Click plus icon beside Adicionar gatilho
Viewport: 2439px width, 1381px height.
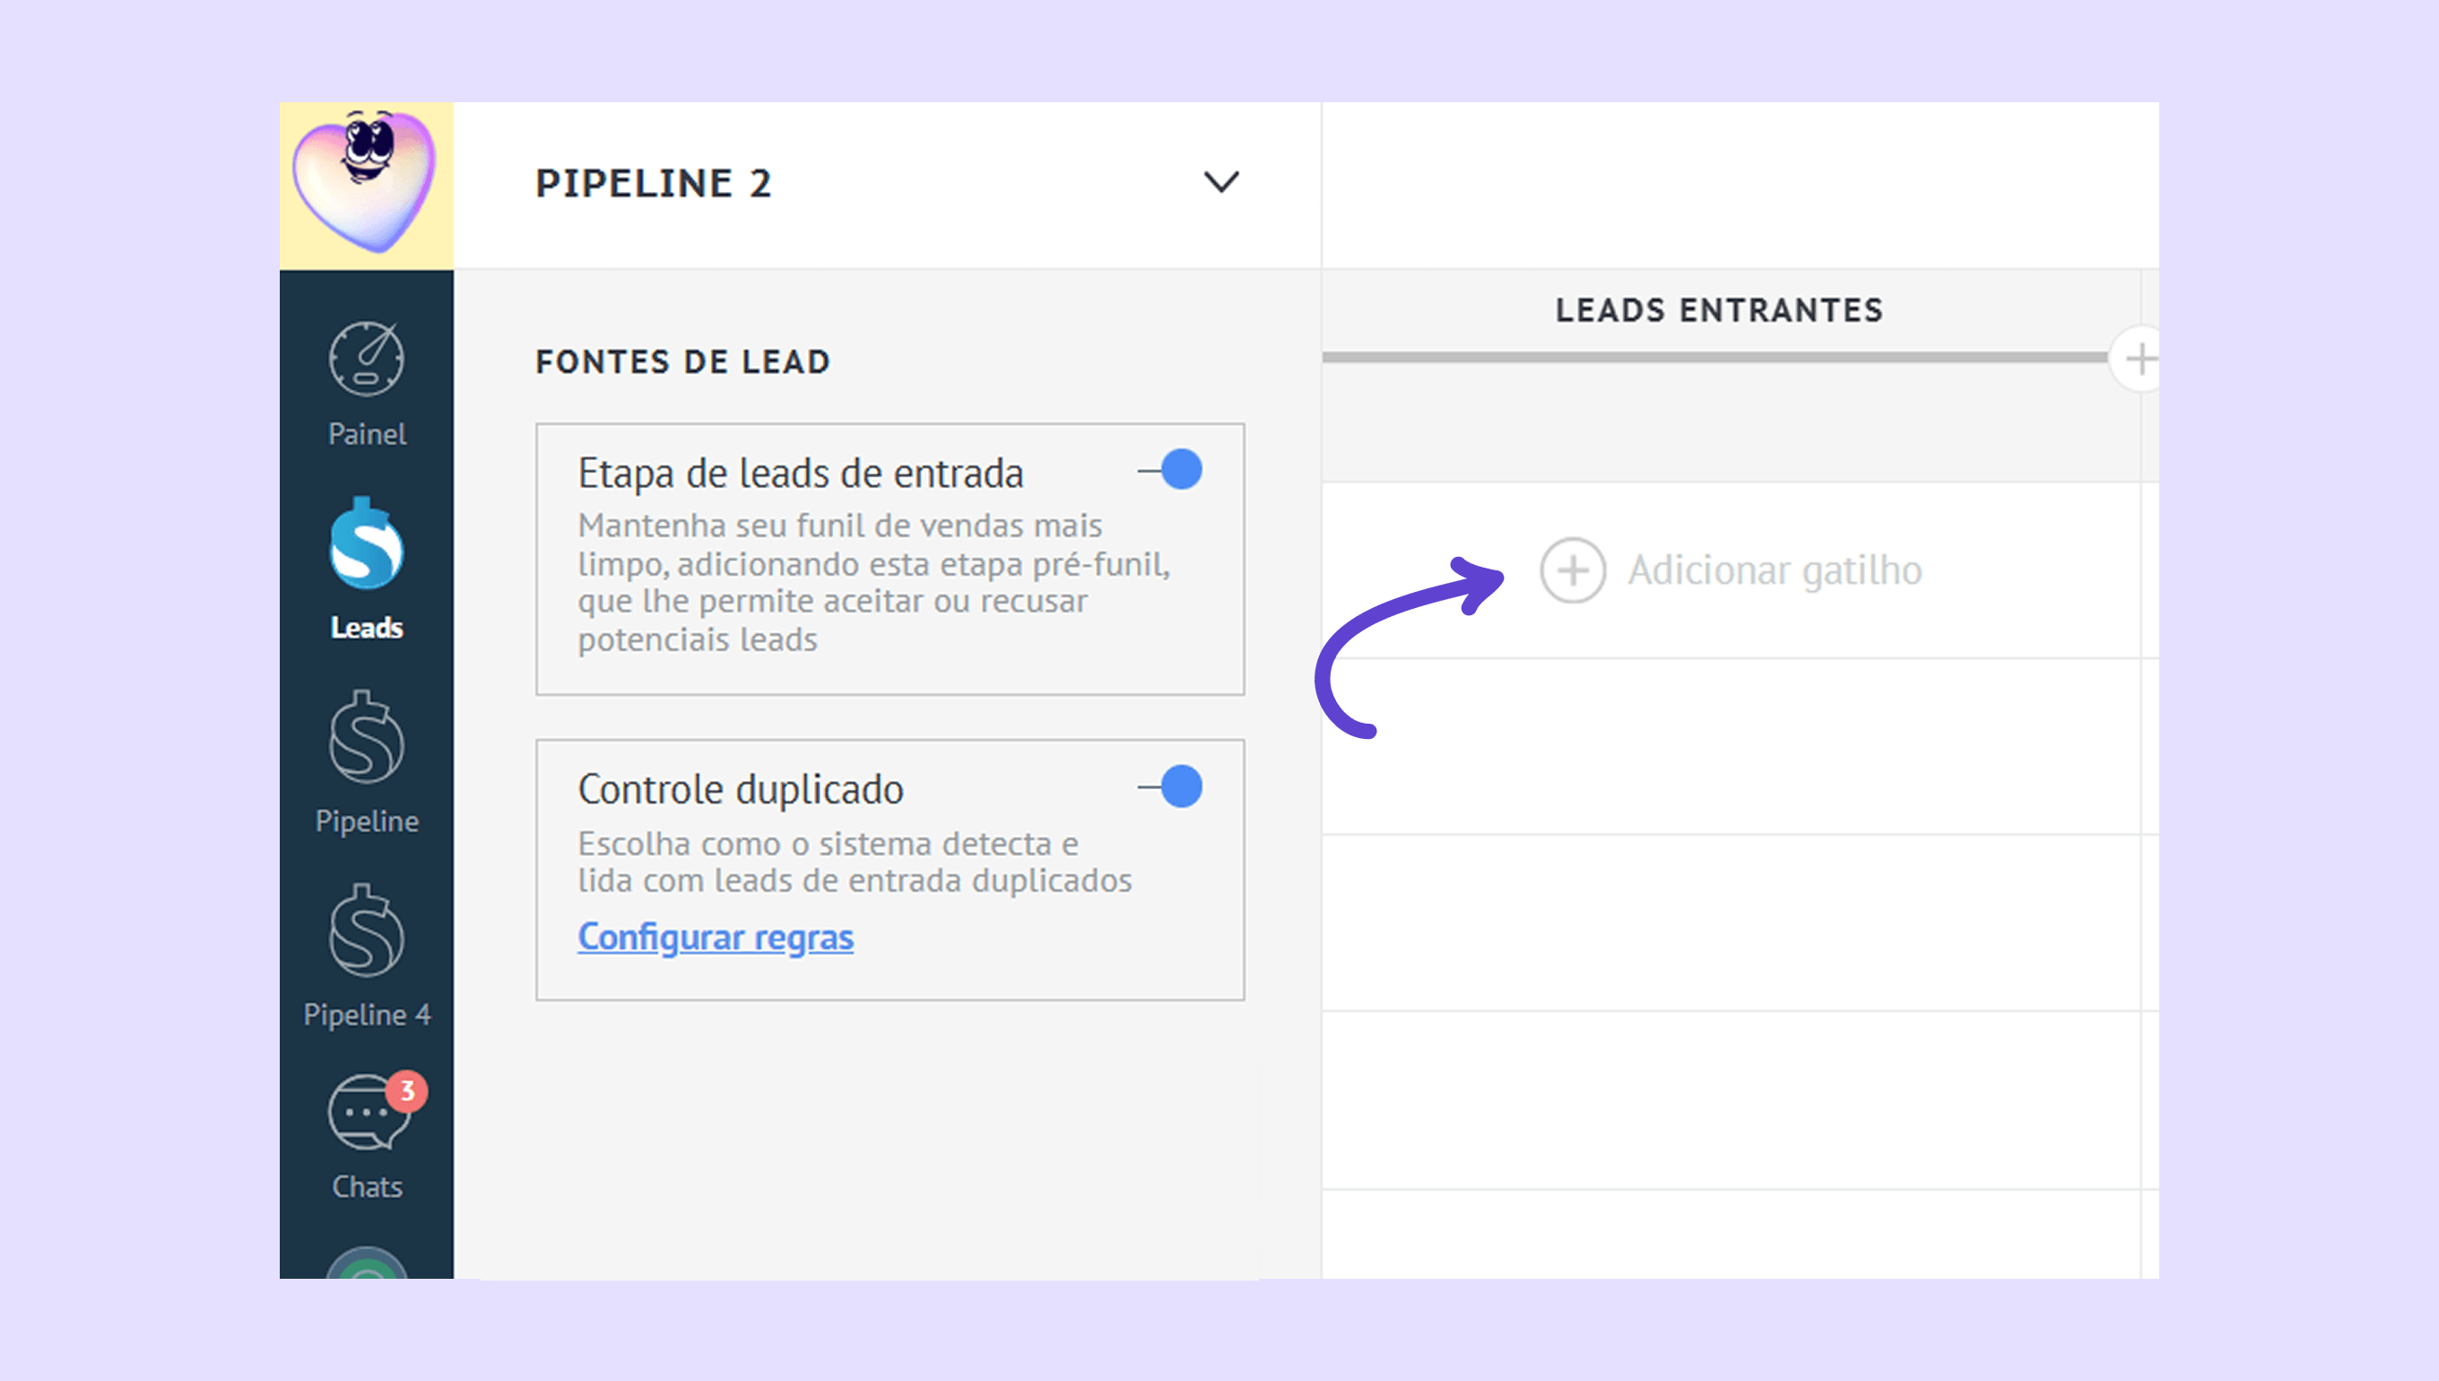click(1572, 571)
